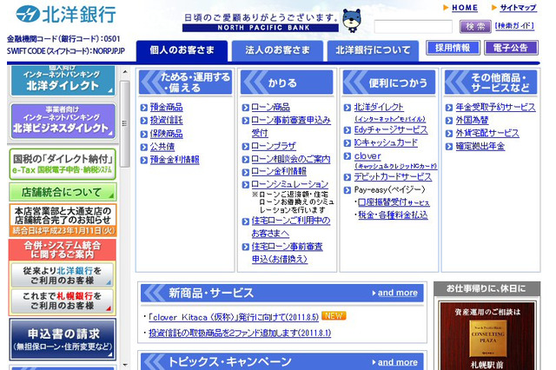Click the 申込書の請求 banner
This screenshot has height=370, width=556.
click(63, 339)
